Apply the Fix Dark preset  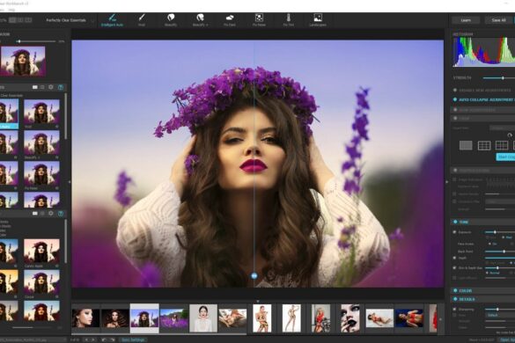(x=230, y=20)
